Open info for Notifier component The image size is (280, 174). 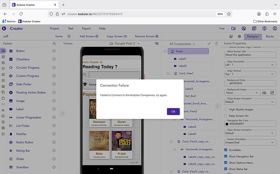[x=54, y=134]
